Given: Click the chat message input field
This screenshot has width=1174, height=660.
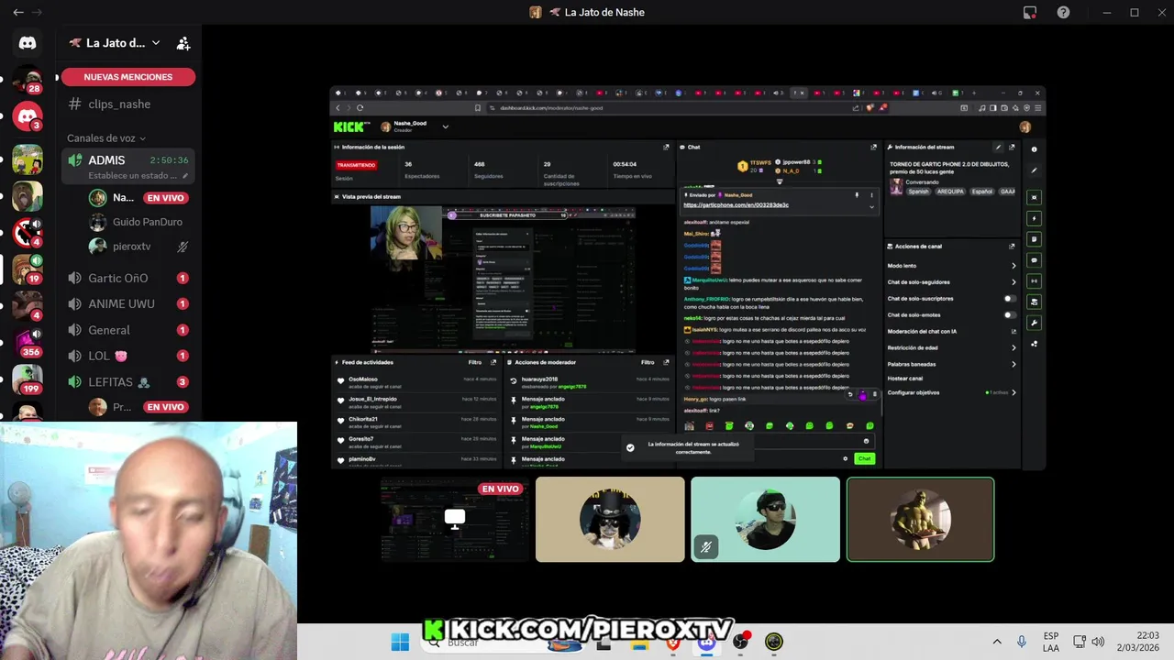Looking at the screenshot, I should pos(778,441).
